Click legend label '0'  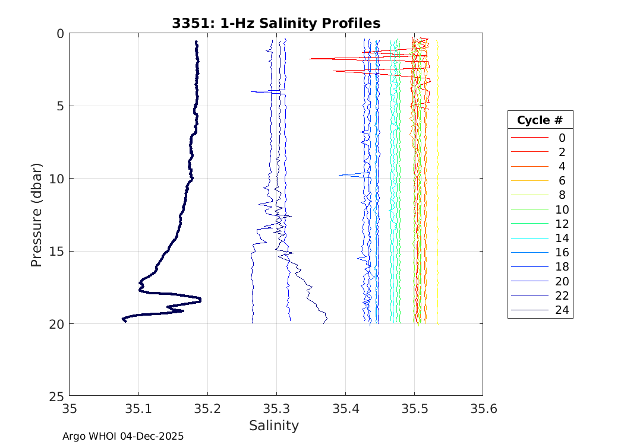click(562, 138)
